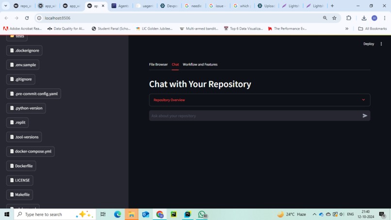Switch to the Upload browser tab
The width and height of the screenshot is (391, 220).
(266, 6)
